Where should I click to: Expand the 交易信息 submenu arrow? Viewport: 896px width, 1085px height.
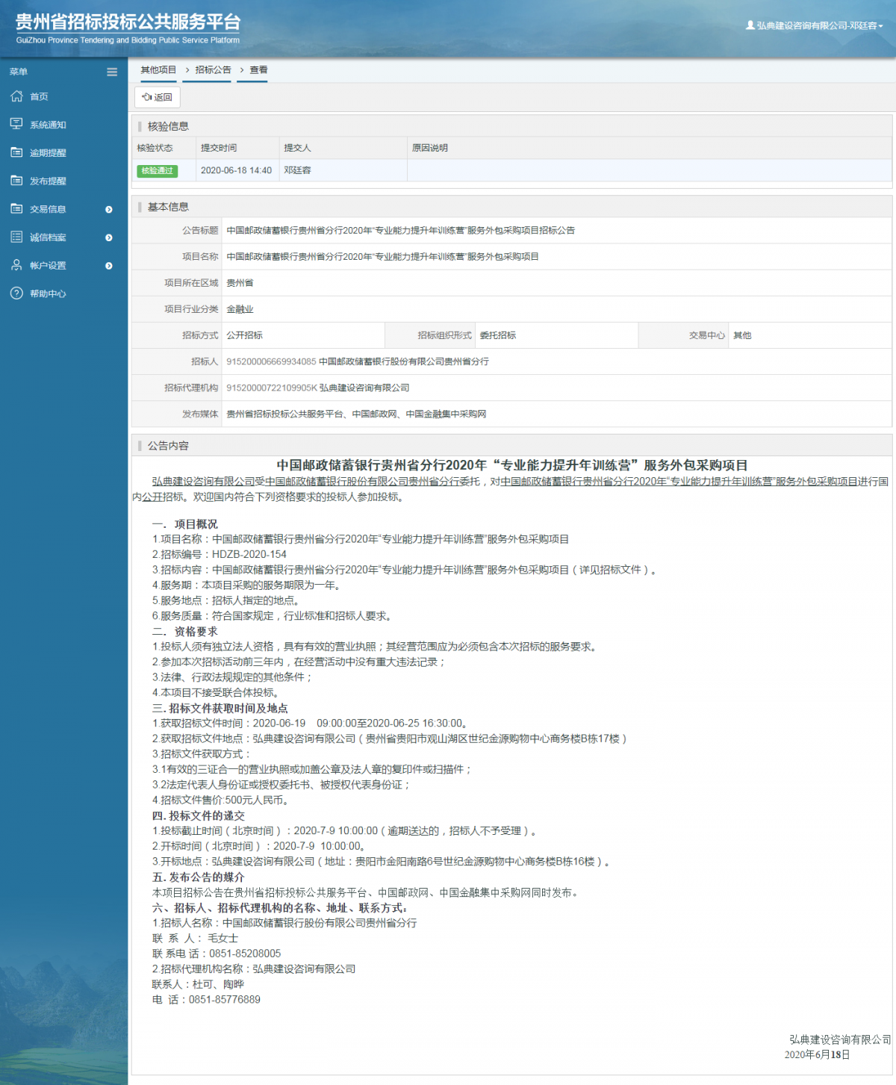coord(109,210)
